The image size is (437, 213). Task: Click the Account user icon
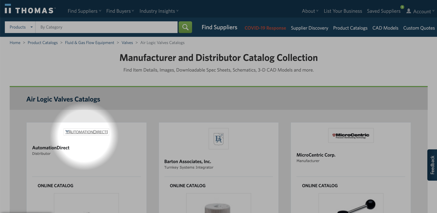point(409,11)
